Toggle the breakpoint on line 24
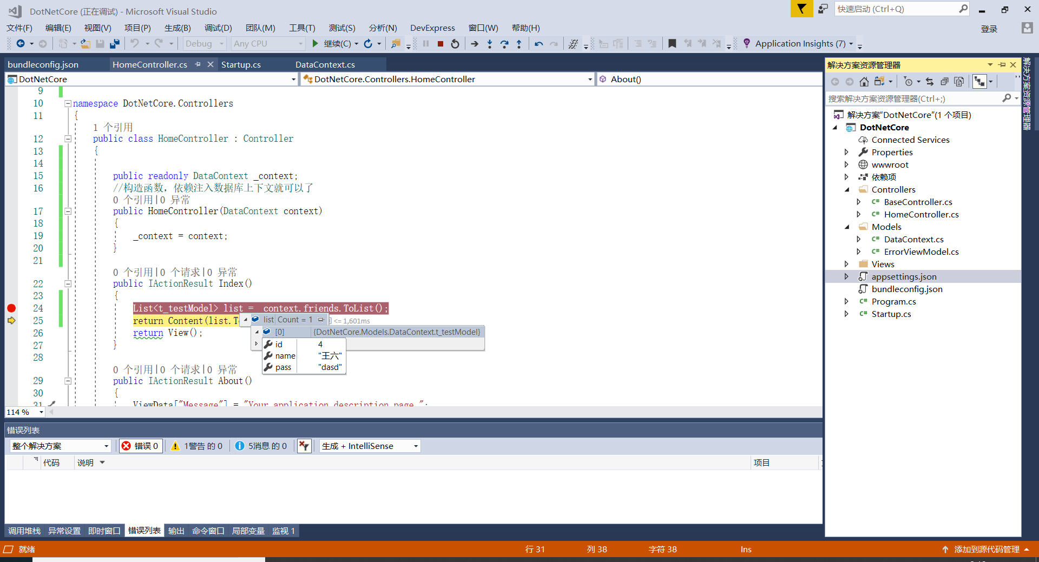Image resolution: width=1039 pixels, height=562 pixels. (x=11, y=308)
